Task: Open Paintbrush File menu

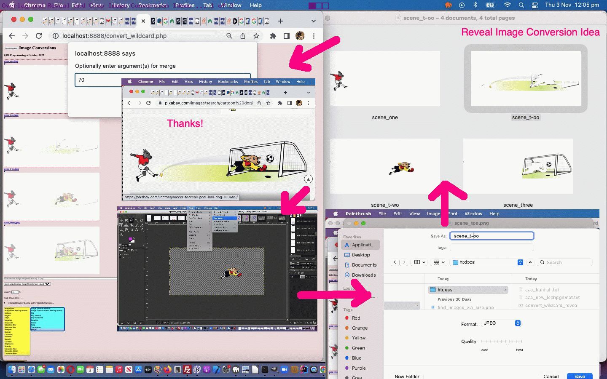Action: pos(382,214)
